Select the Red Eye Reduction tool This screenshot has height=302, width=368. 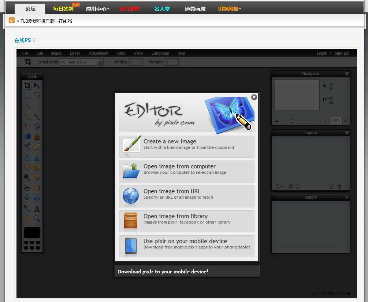pyautogui.click(x=27, y=188)
